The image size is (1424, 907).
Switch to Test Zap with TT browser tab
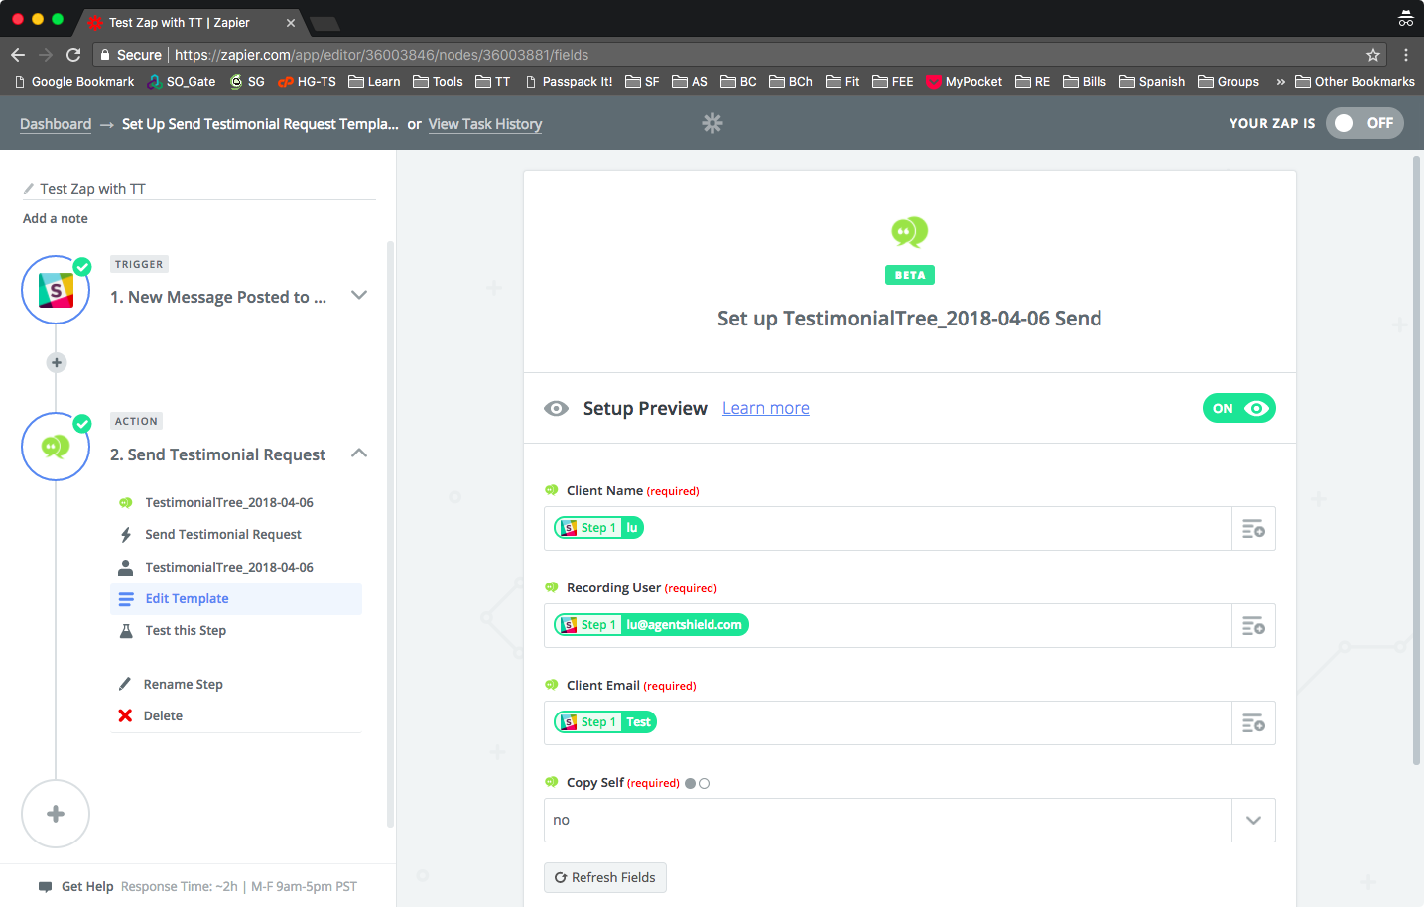pos(189,22)
